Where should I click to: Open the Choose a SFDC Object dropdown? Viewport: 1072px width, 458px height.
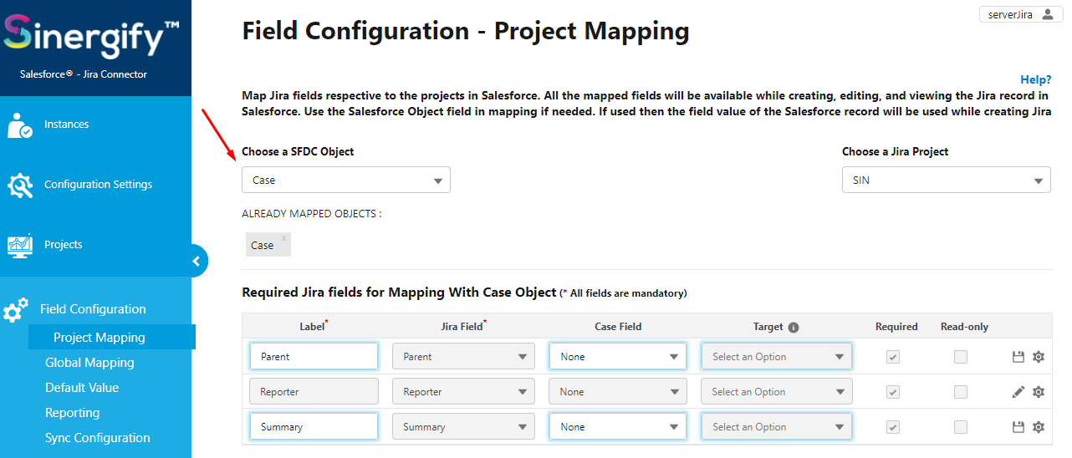click(x=346, y=180)
